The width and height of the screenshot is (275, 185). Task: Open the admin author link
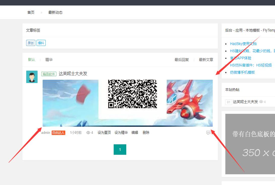click(x=46, y=133)
